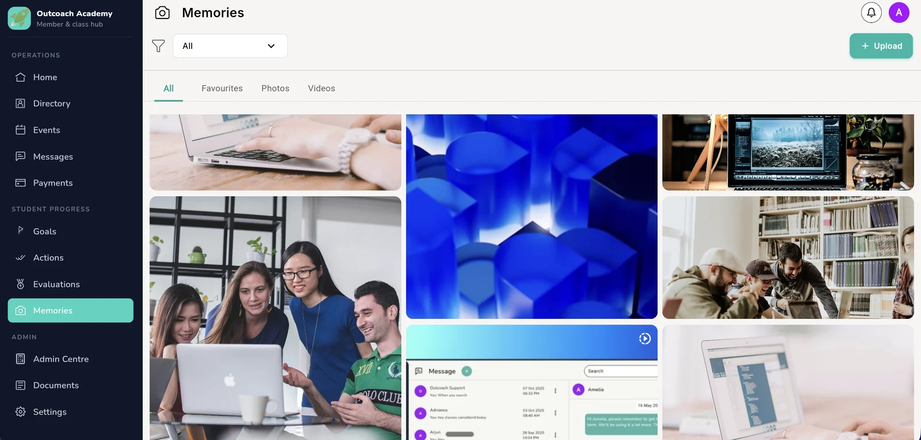Click the Upload button

click(x=881, y=46)
